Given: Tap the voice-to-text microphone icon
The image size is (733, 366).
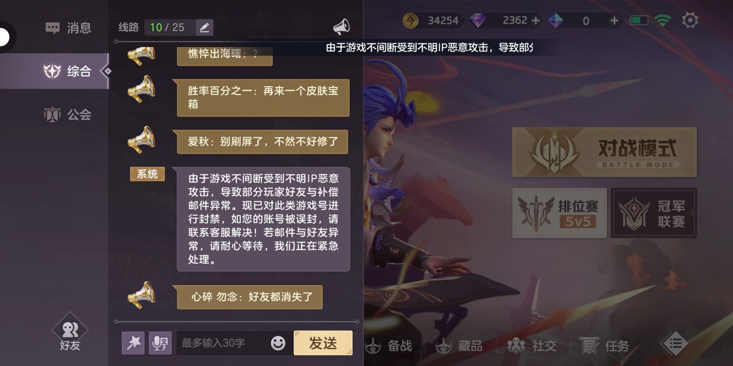Looking at the screenshot, I should point(160,343).
